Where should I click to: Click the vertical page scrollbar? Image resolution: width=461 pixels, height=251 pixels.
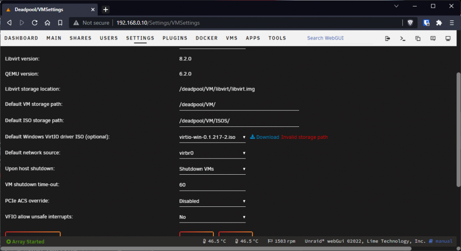(x=458, y=129)
